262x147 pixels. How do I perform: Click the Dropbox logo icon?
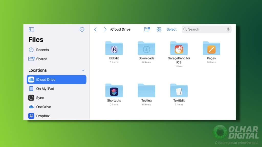tap(31, 116)
